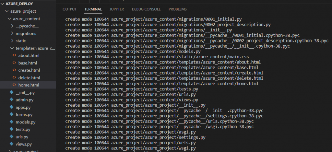Click terminal line ending templates/azure_content/about.html
The width and height of the screenshot is (332, 152).
[163, 62]
